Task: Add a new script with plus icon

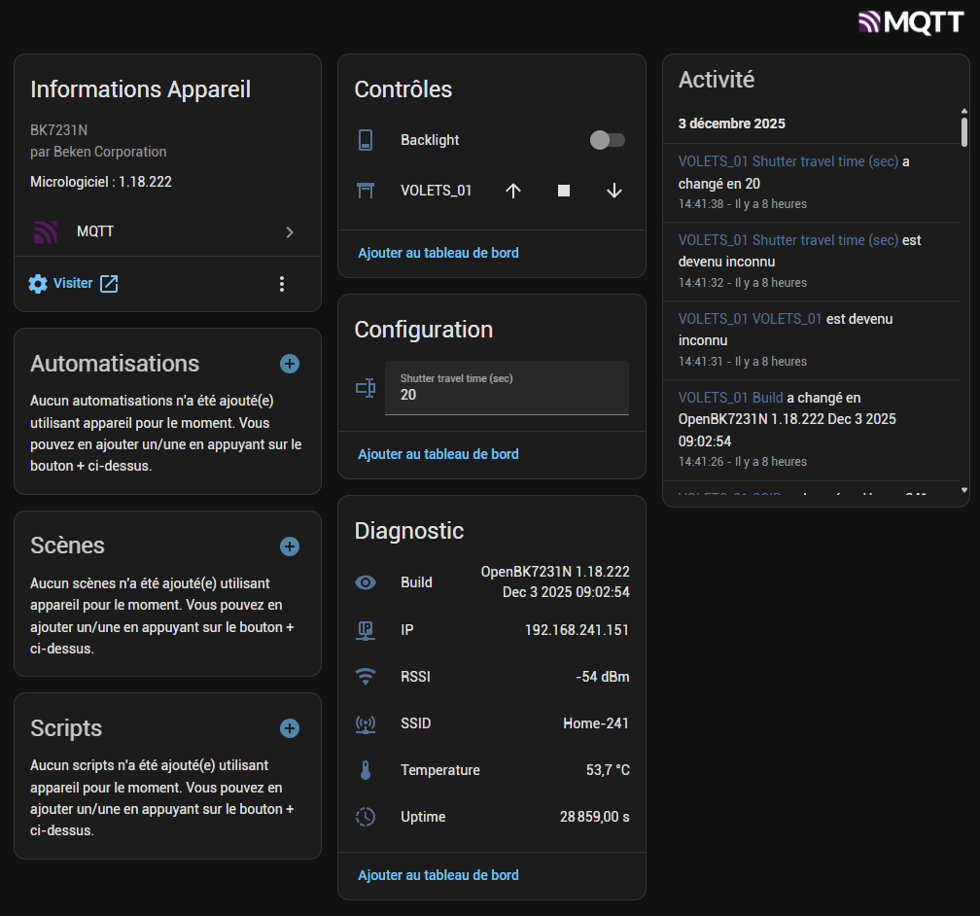Action: [x=290, y=728]
